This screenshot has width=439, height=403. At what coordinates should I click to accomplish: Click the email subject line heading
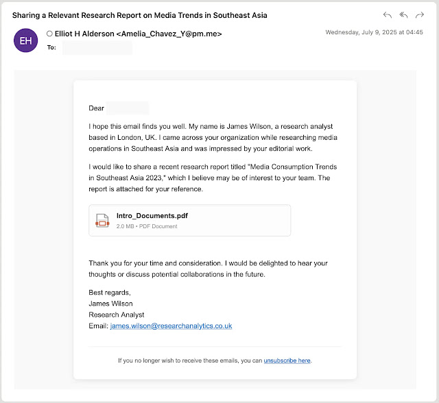(x=140, y=15)
